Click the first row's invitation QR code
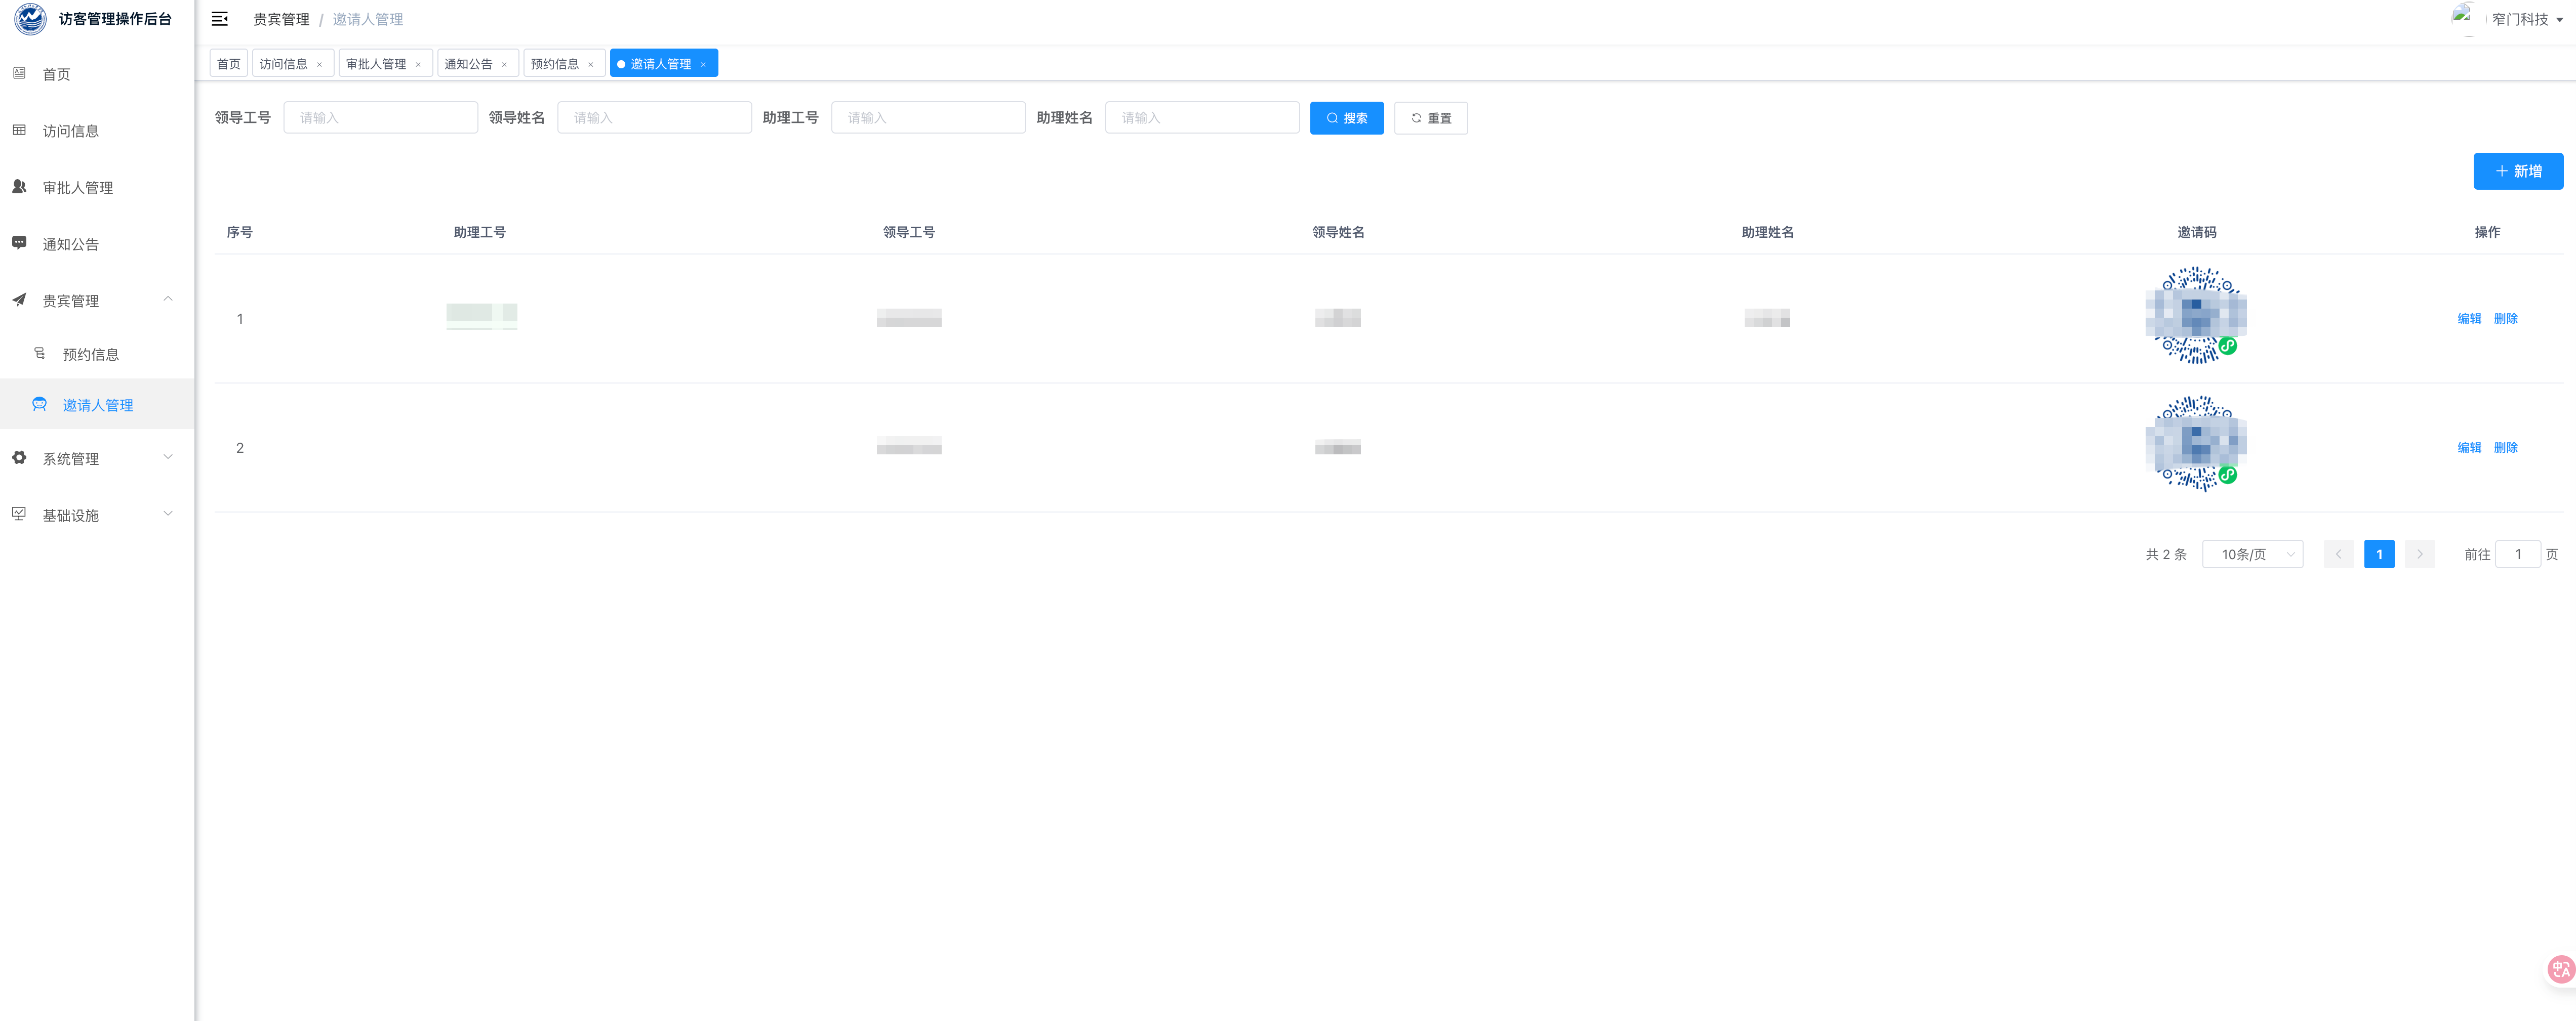 [x=2195, y=316]
